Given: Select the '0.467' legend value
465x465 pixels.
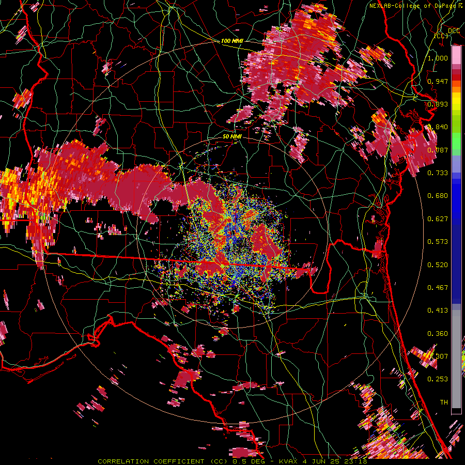Looking at the screenshot, I should click(438, 288).
